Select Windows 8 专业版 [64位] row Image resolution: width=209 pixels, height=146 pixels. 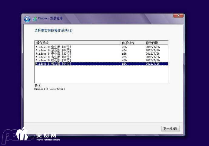tap(101, 57)
